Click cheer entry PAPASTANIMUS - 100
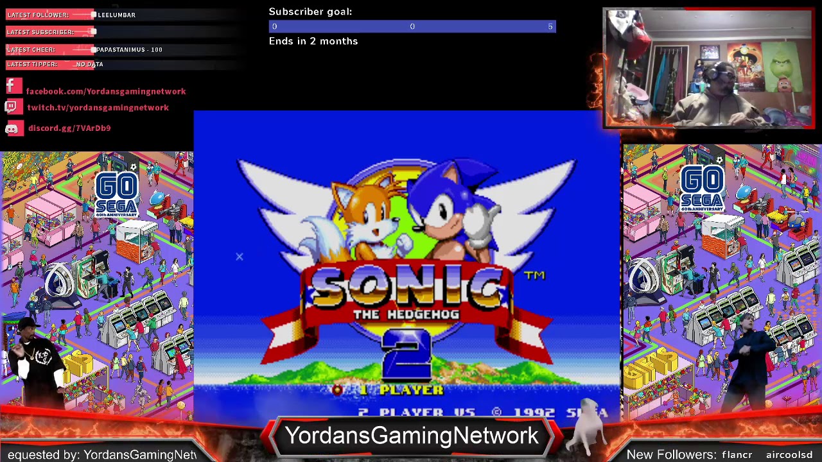 [129, 49]
